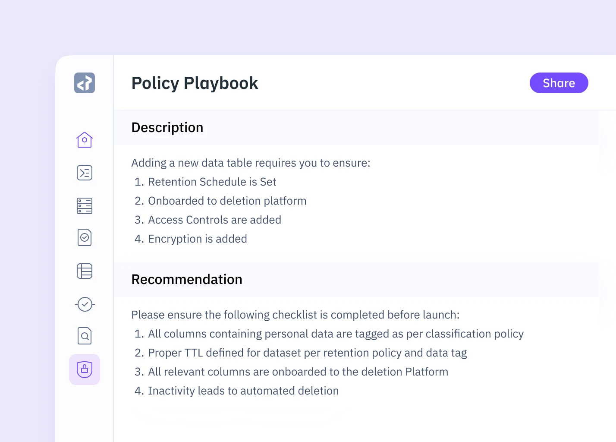
Task: Select the server list sidebar icon
Action: (85, 206)
